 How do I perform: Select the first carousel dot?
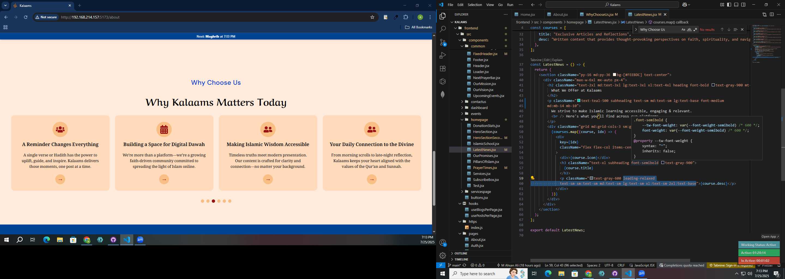(x=202, y=201)
